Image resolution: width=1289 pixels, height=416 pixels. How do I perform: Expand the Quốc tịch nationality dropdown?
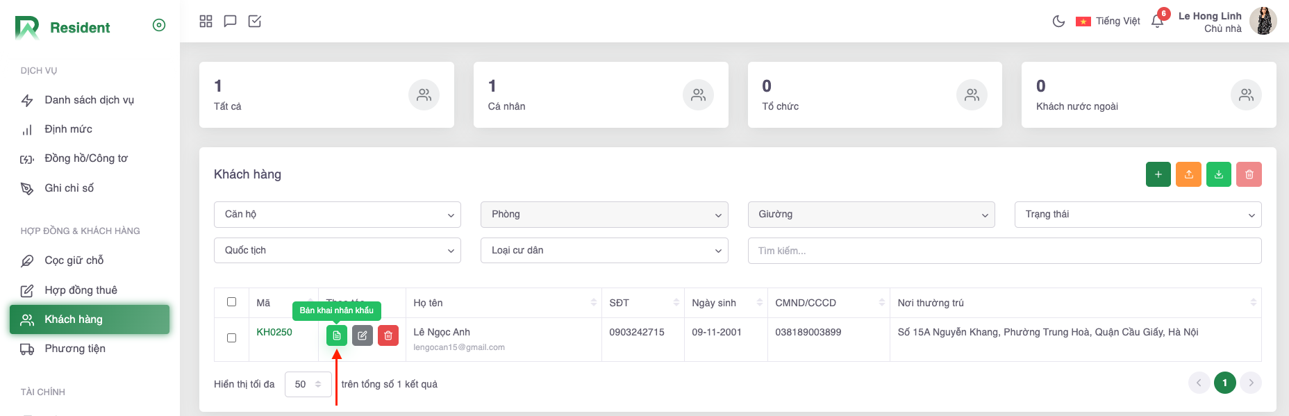[338, 251]
